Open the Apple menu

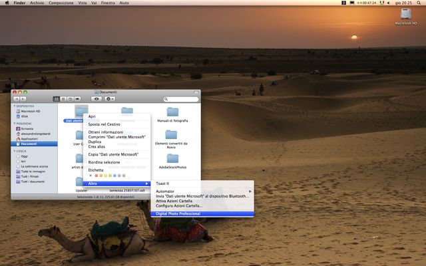pyautogui.click(x=7, y=3)
